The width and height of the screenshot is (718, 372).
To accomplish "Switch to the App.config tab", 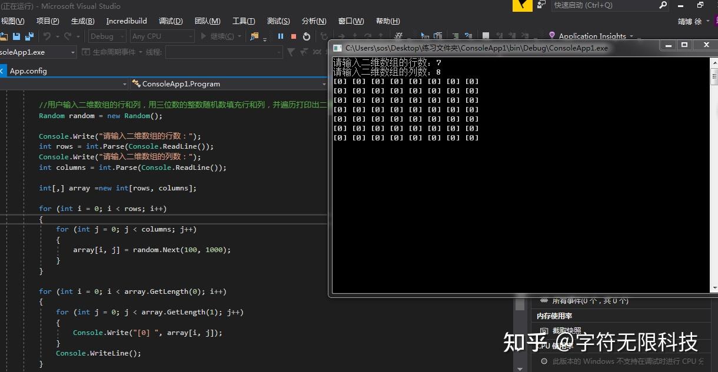I will 28,71.
